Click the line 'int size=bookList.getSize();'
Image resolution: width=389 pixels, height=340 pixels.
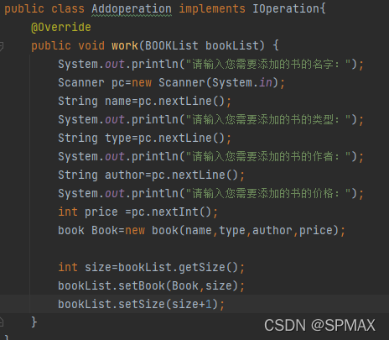click(x=151, y=268)
